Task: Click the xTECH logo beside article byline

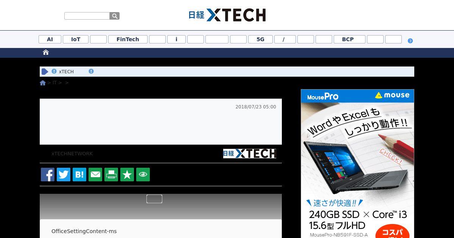Action: coord(250,153)
